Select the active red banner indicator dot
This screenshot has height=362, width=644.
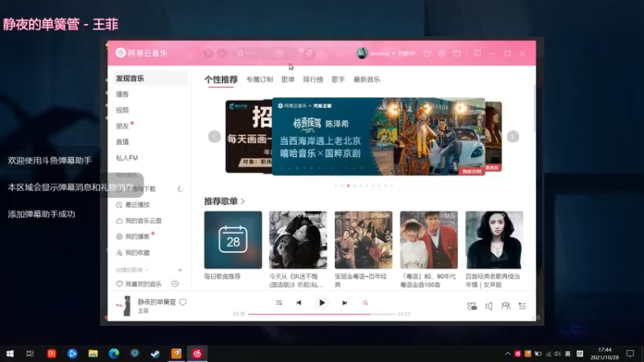click(x=349, y=186)
